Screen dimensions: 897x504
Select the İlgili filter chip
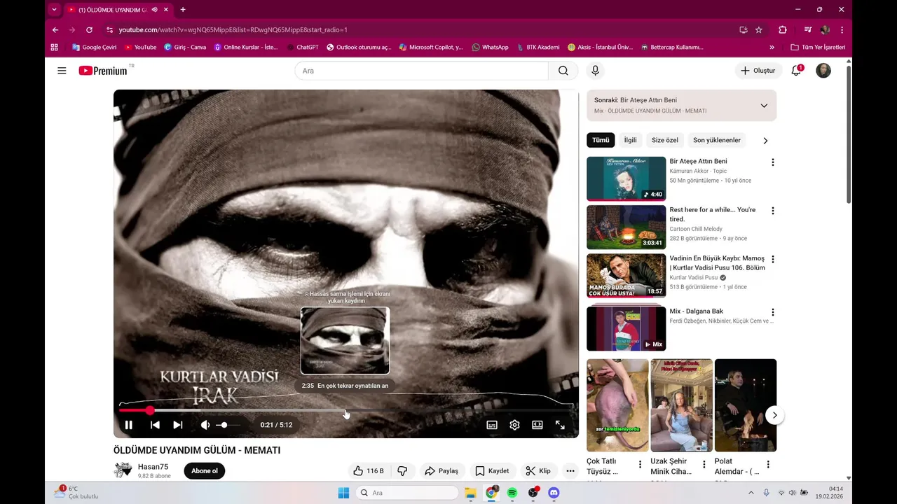pyautogui.click(x=631, y=140)
